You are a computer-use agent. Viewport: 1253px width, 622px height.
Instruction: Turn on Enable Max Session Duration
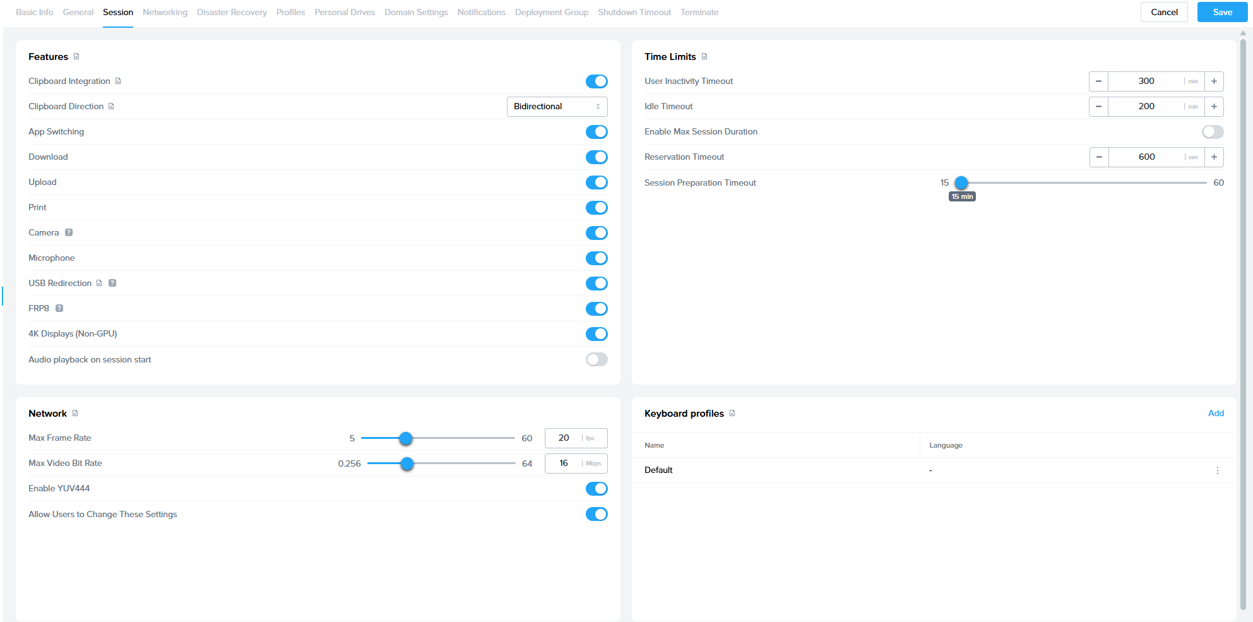pos(1212,132)
